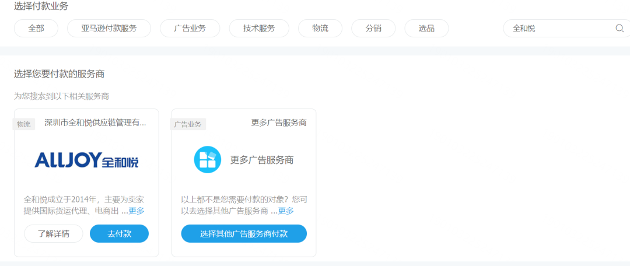Click 选择其他广告服务商付款 button

coord(244,234)
